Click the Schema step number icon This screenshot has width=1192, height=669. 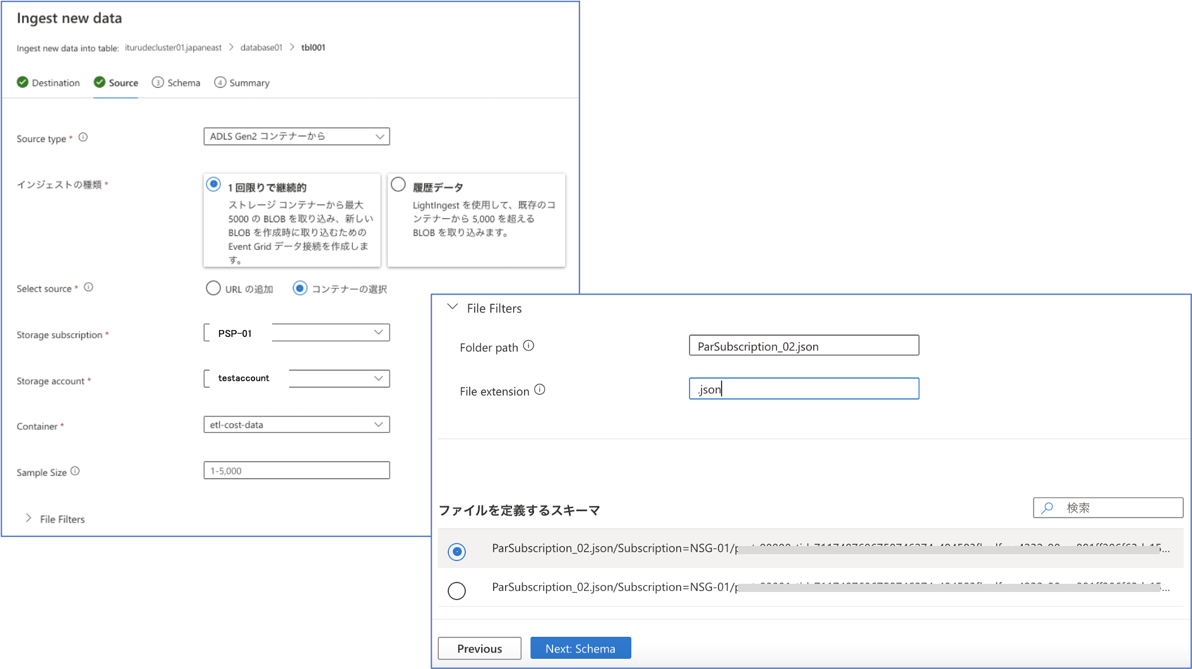pyautogui.click(x=158, y=82)
